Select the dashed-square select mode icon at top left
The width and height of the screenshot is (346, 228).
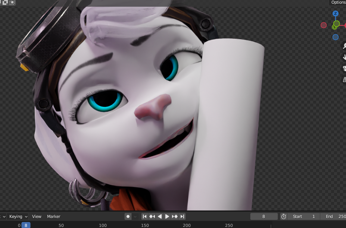pyautogui.click(x=12, y=3)
